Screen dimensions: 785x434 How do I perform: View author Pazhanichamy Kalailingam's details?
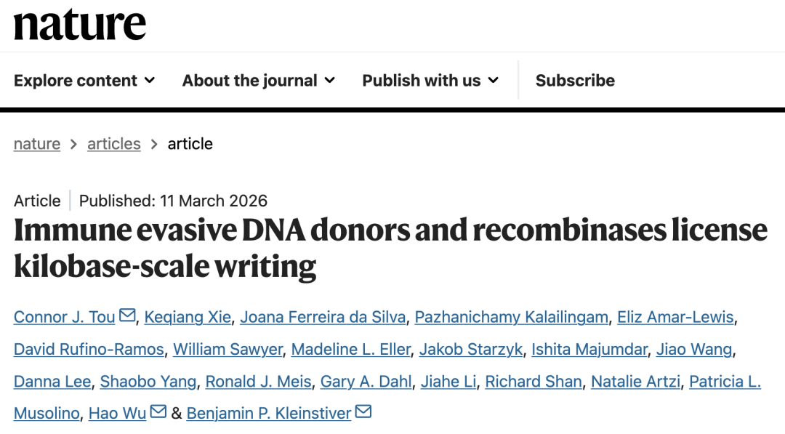click(x=512, y=317)
